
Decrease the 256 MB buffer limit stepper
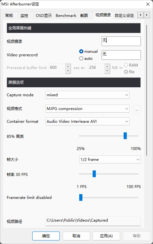107,71
